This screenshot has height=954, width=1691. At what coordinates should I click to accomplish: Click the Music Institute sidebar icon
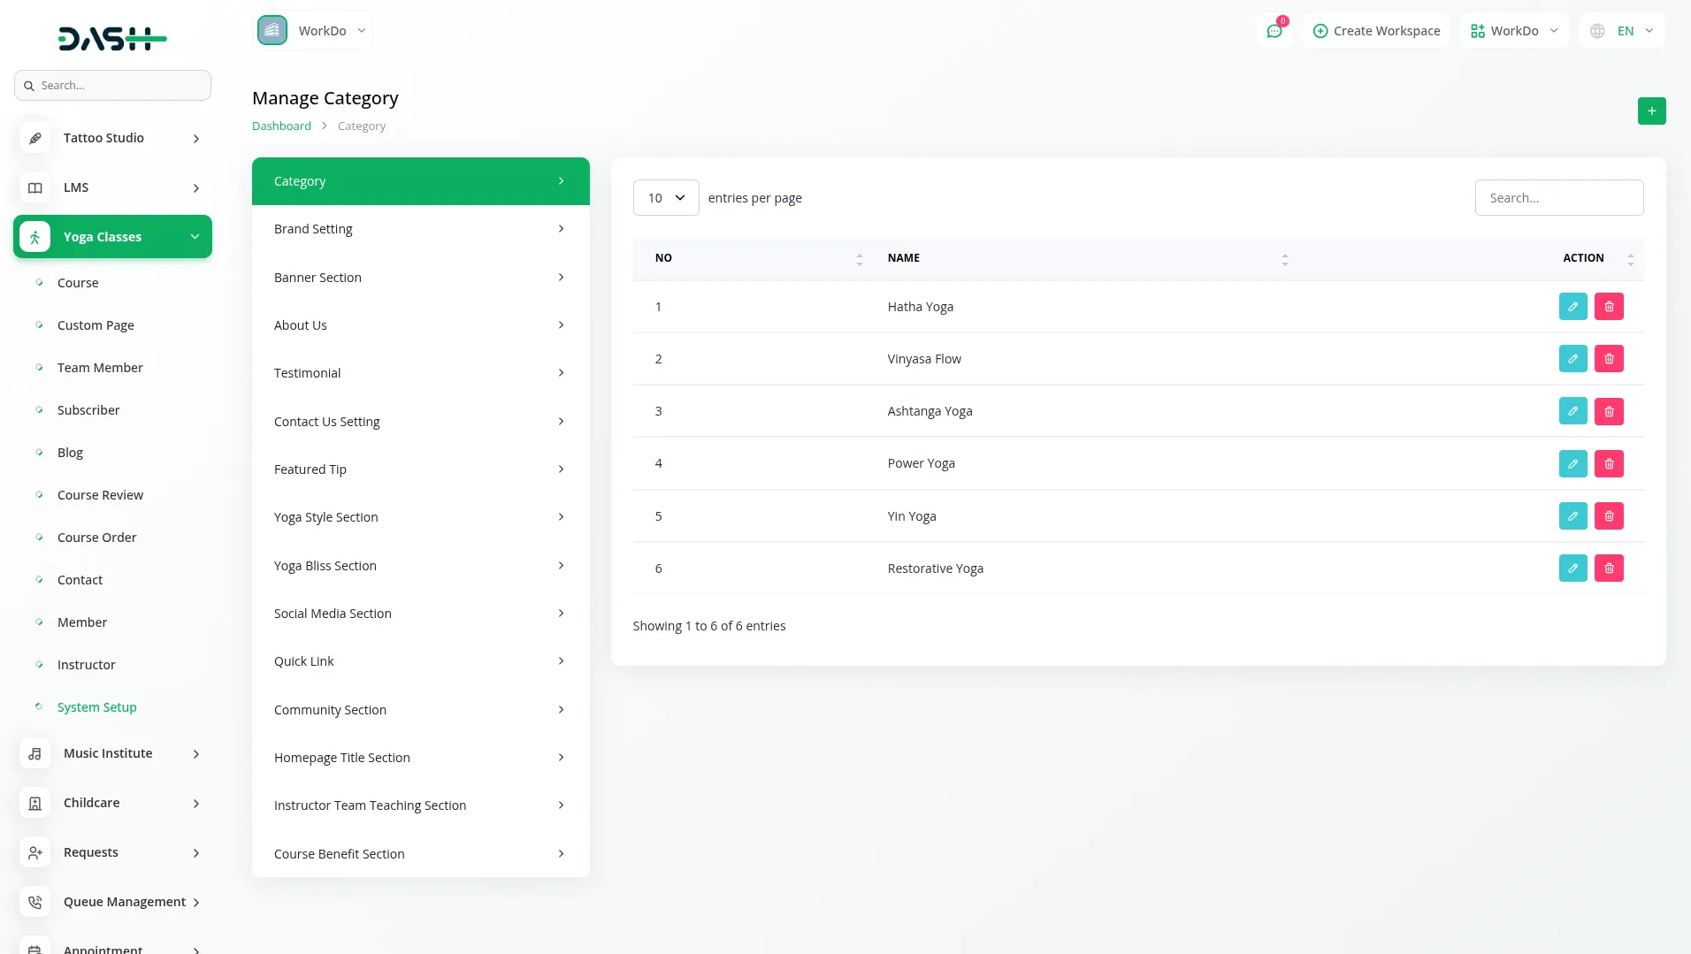pos(34,753)
